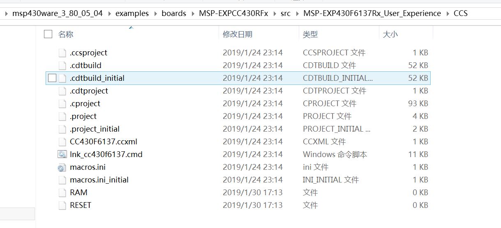
Task: Click the 'CCXML 文件' type cell
Action: pyautogui.click(x=324, y=142)
